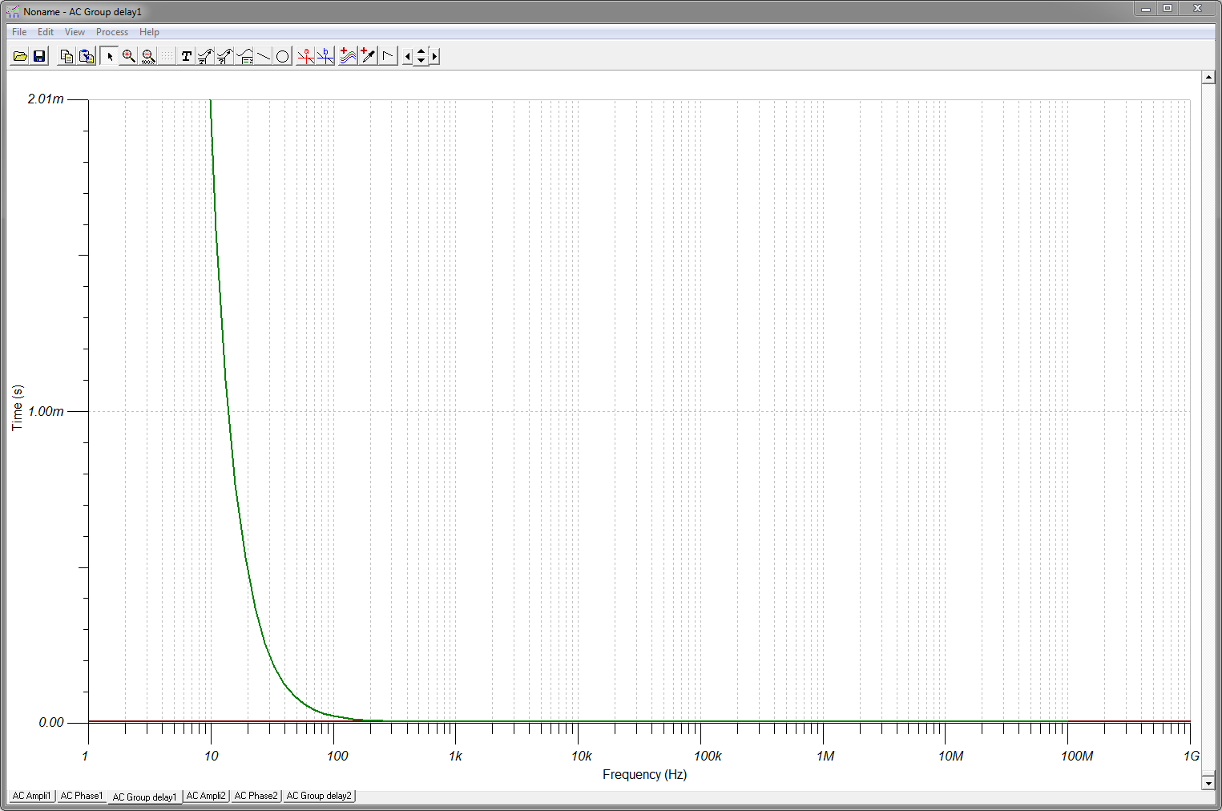Screen dimensions: 1222x811
Task: Copy the diagram to clipboard
Action: pyautogui.click(x=67, y=56)
